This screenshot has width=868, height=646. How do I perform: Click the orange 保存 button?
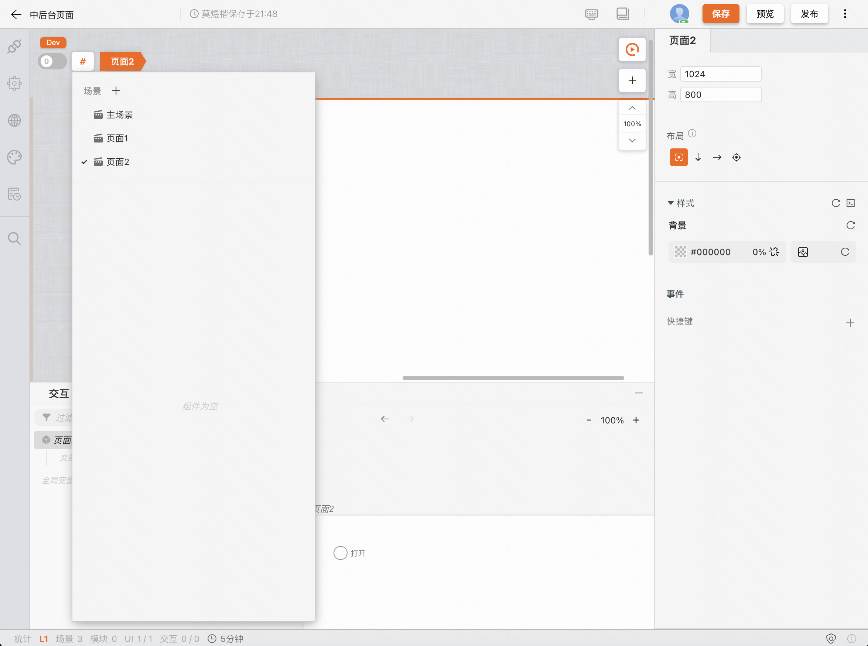tap(721, 14)
